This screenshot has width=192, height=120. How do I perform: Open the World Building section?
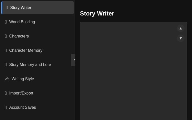(22, 22)
